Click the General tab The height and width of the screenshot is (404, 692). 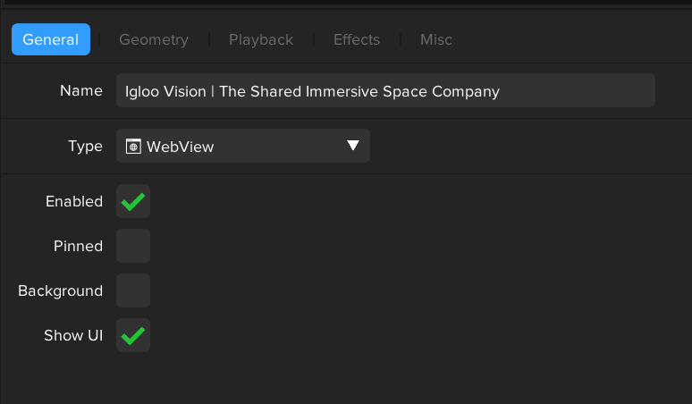[x=51, y=40]
